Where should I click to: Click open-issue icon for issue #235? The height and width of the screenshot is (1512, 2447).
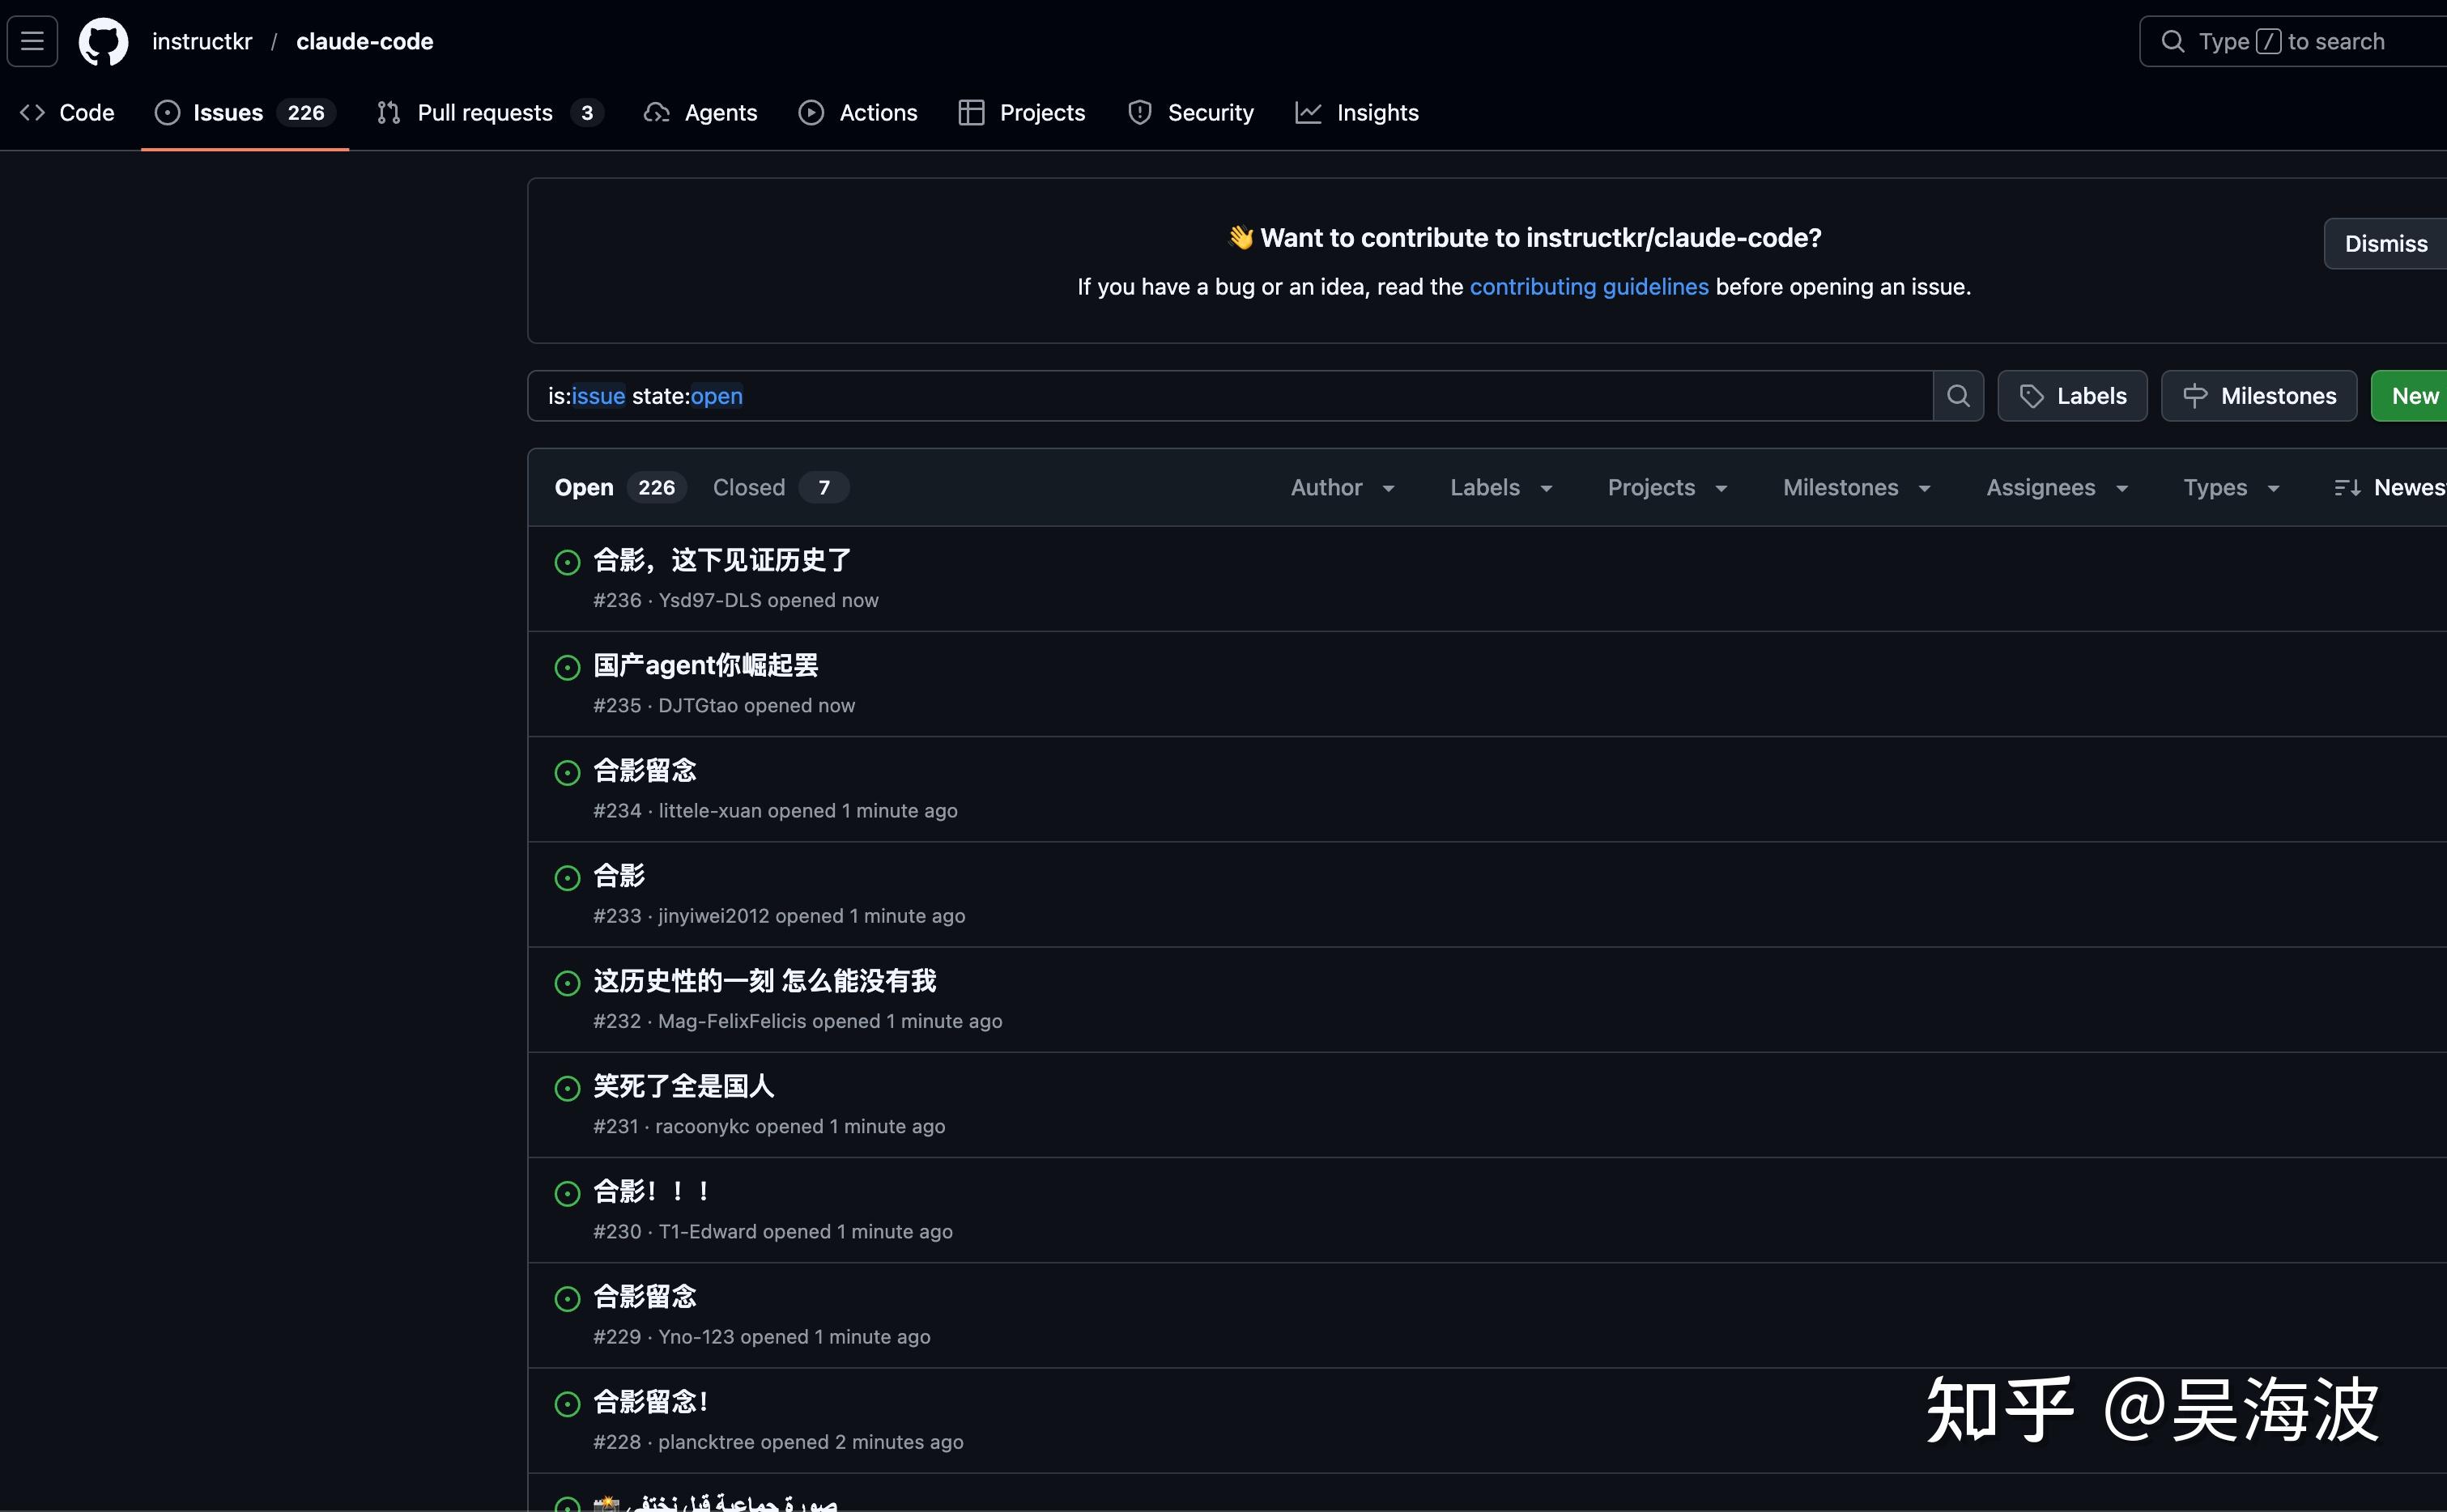click(568, 667)
